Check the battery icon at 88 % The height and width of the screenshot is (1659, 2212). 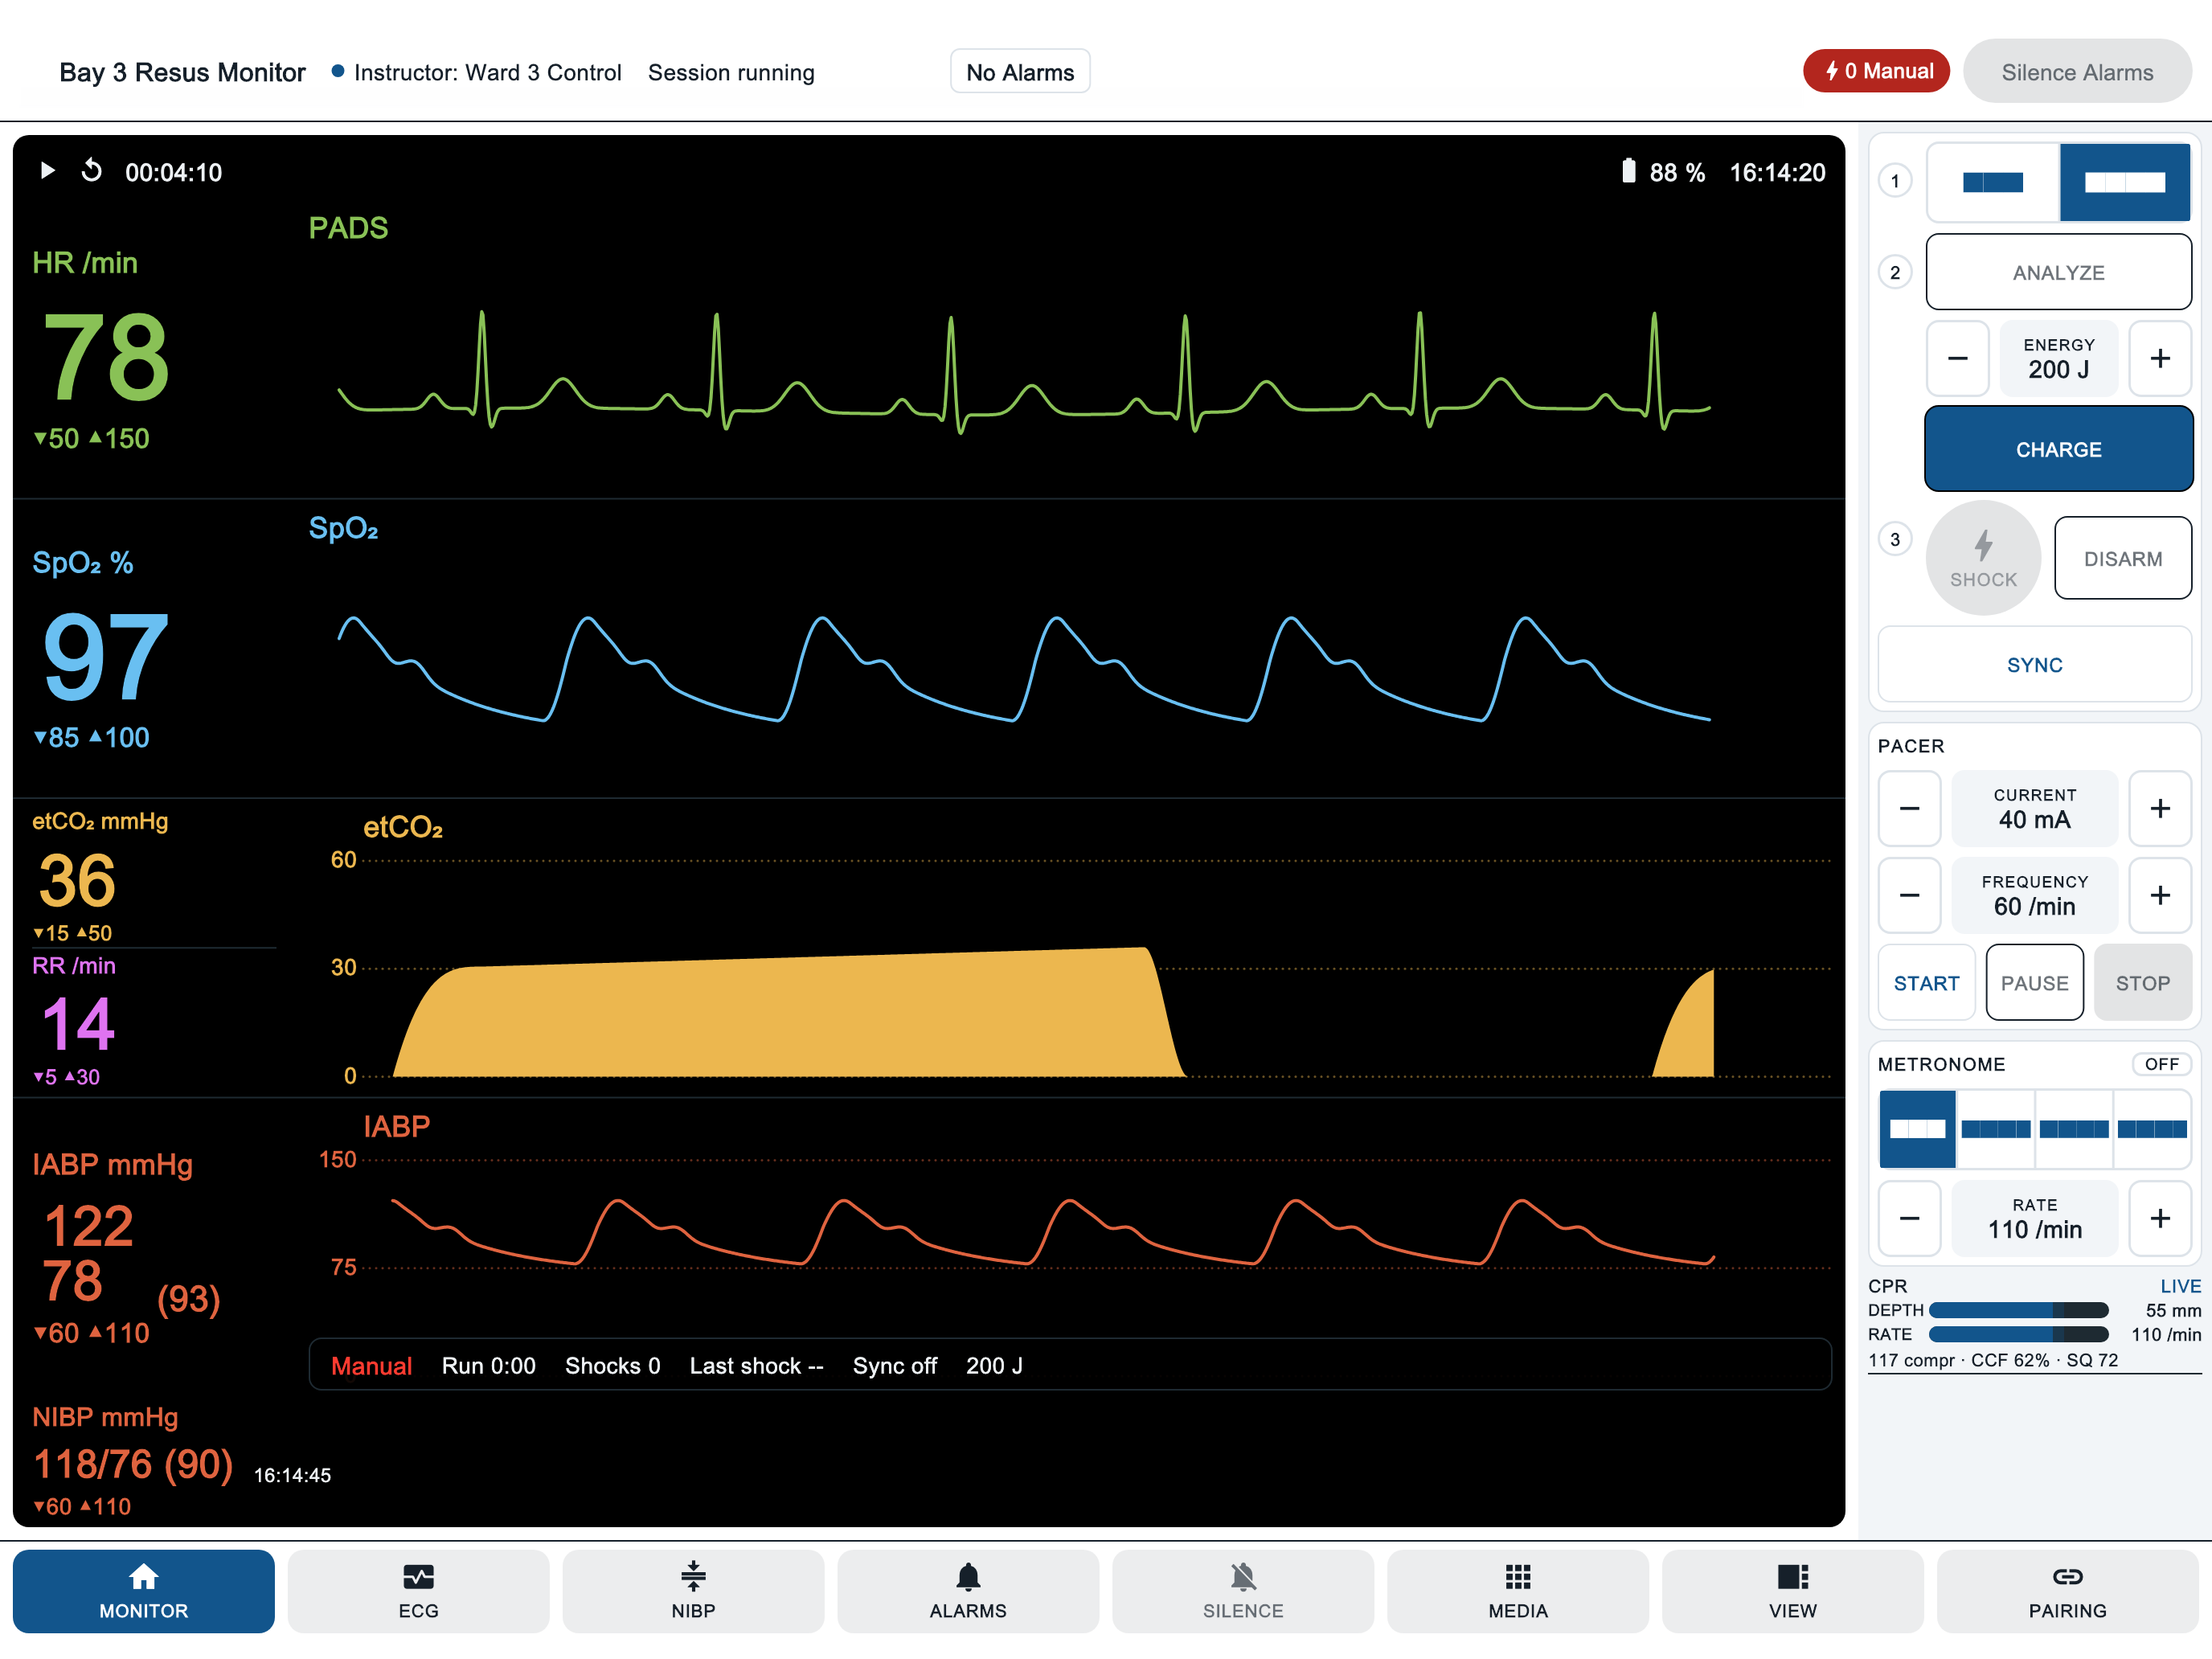pos(1628,171)
